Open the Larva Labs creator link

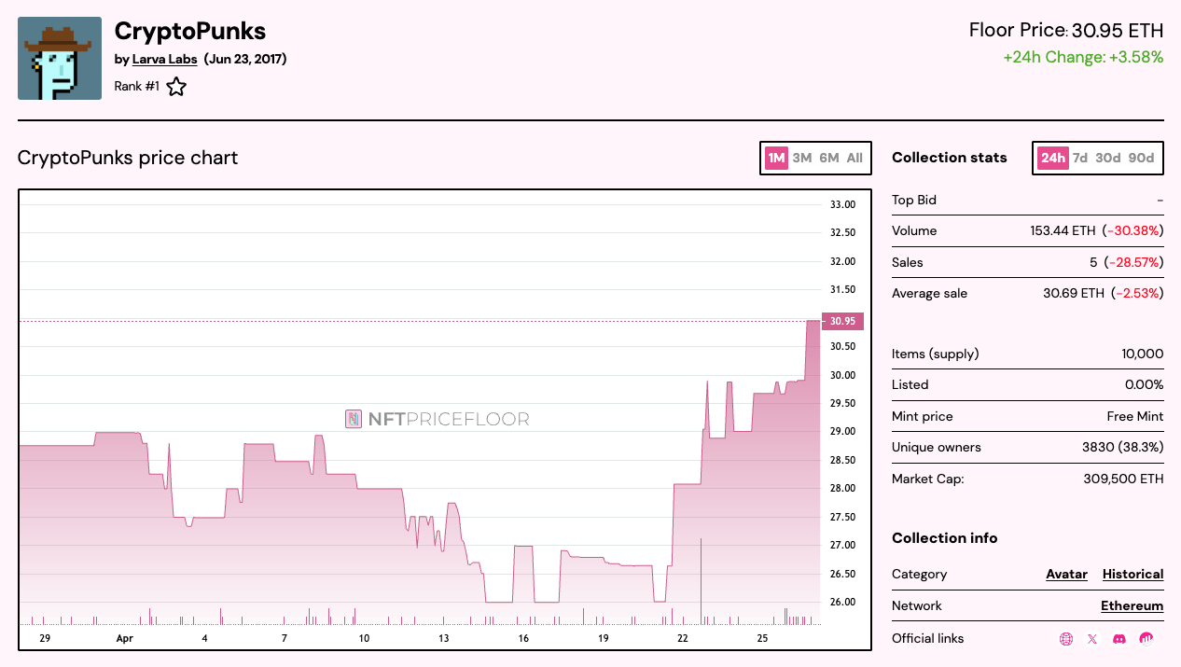coord(164,60)
